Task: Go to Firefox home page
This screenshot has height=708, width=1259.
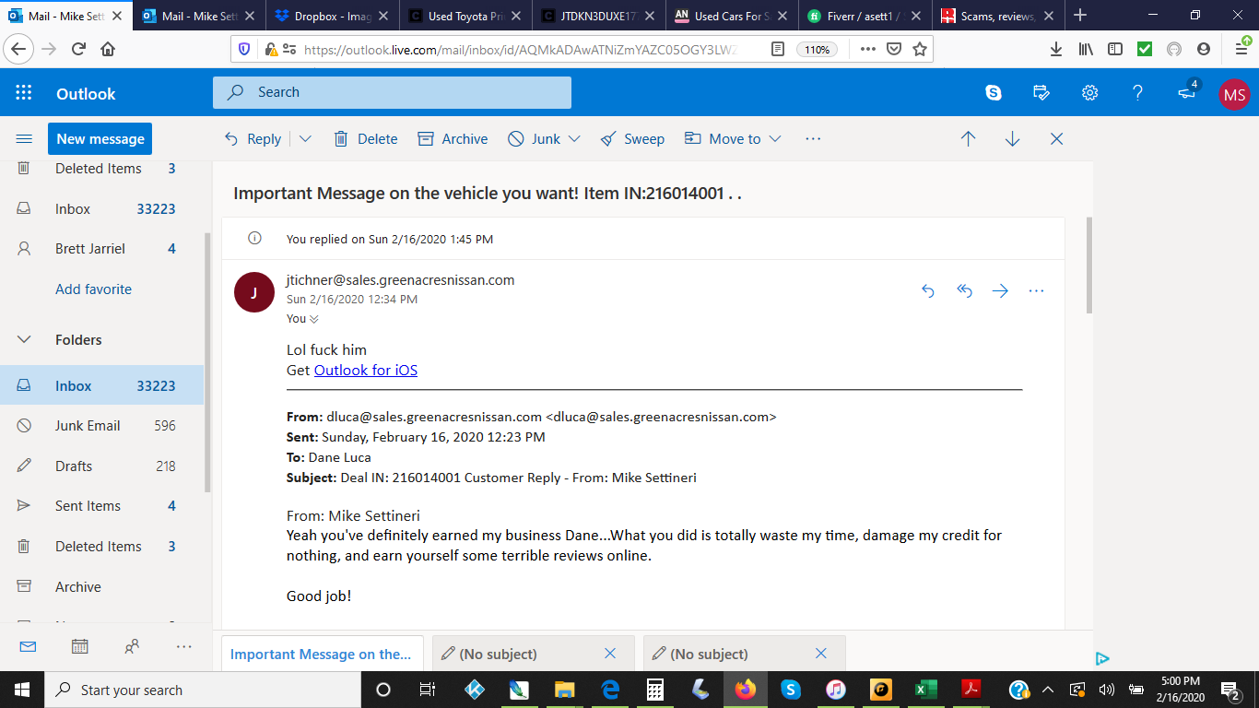Action: tap(108, 49)
